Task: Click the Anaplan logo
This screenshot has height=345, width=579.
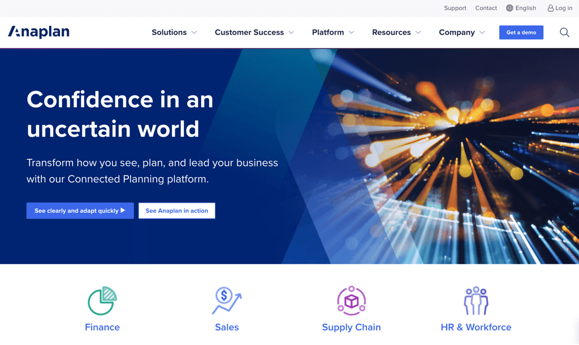Action: (39, 32)
